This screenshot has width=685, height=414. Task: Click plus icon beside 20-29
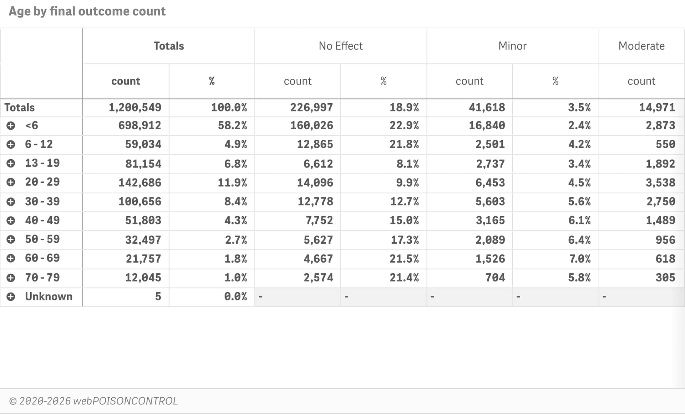(11, 182)
